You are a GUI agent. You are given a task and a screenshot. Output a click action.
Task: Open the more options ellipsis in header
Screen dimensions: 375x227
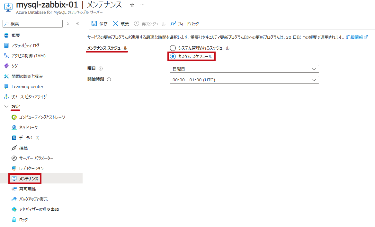(x=142, y=5)
